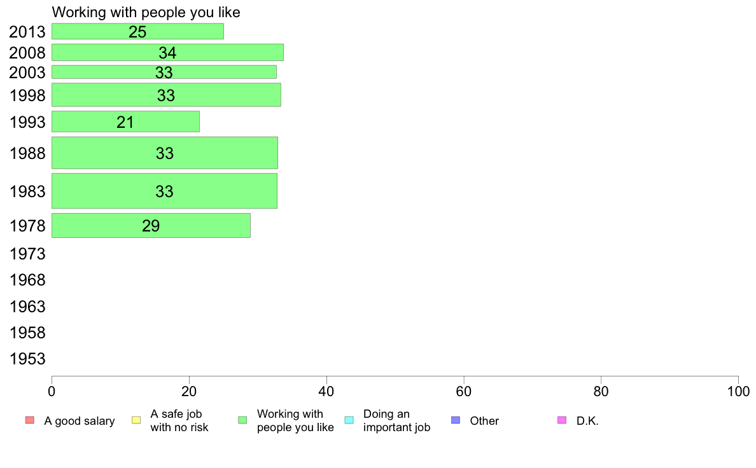The height and width of the screenshot is (468, 756).
Task: Click the 40 tick label on x-axis
Action: pos(326,391)
